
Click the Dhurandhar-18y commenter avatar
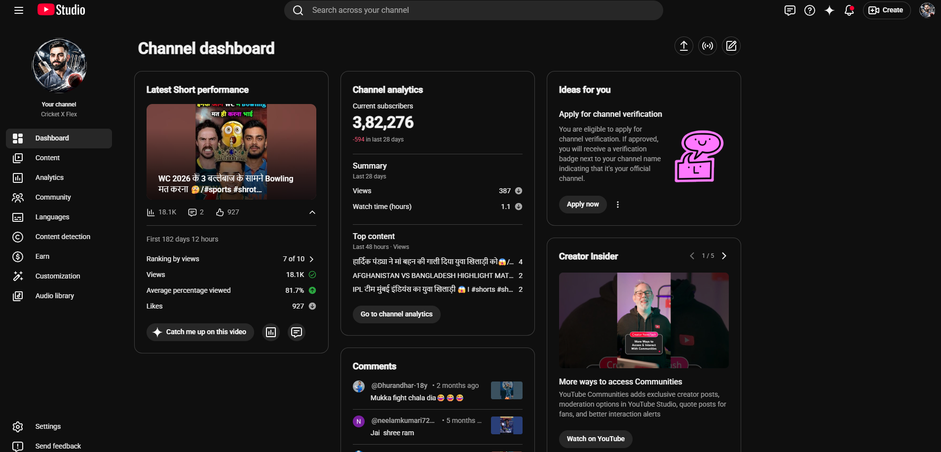click(359, 386)
